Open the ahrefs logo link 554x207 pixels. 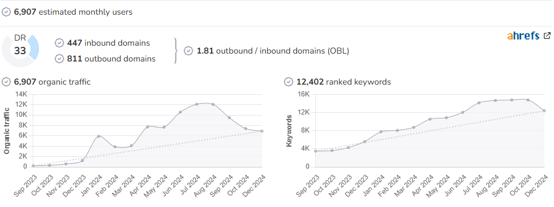[523, 36]
